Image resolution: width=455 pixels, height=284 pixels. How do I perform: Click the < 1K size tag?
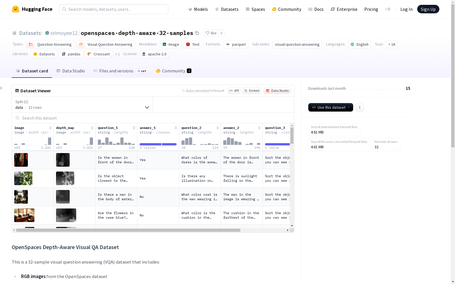pyautogui.click(x=392, y=44)
